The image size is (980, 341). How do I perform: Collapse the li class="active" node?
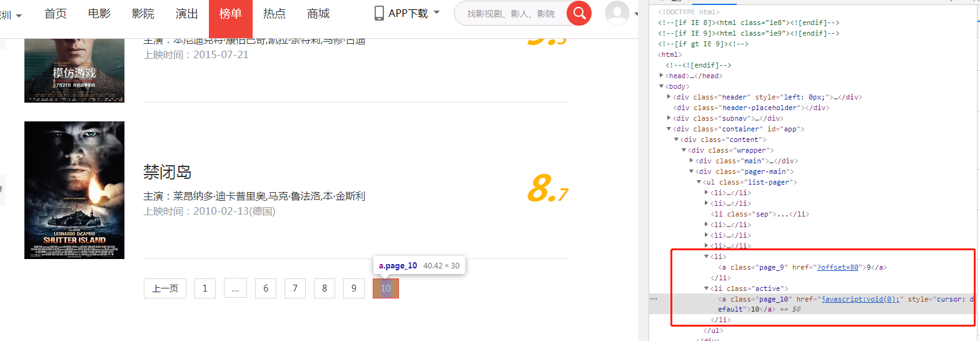(x=707, y=288)
